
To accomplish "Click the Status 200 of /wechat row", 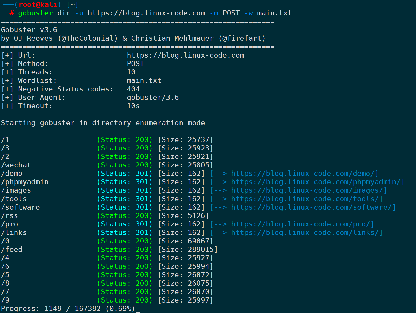I will click(125, 165).
